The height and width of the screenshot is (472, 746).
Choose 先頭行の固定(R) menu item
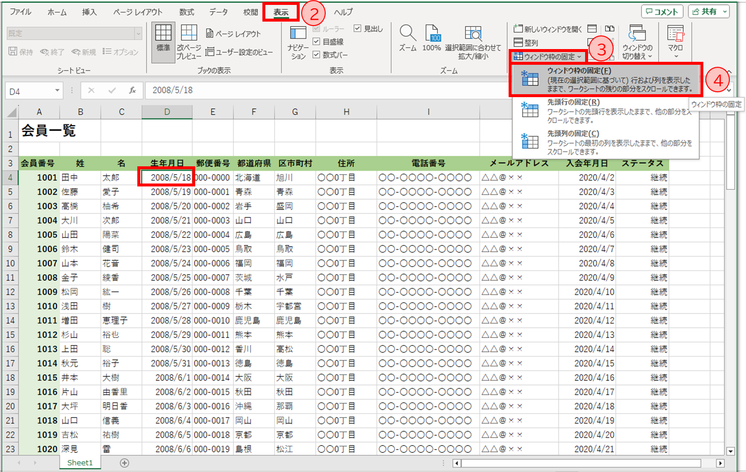click(x=606, y=111)
